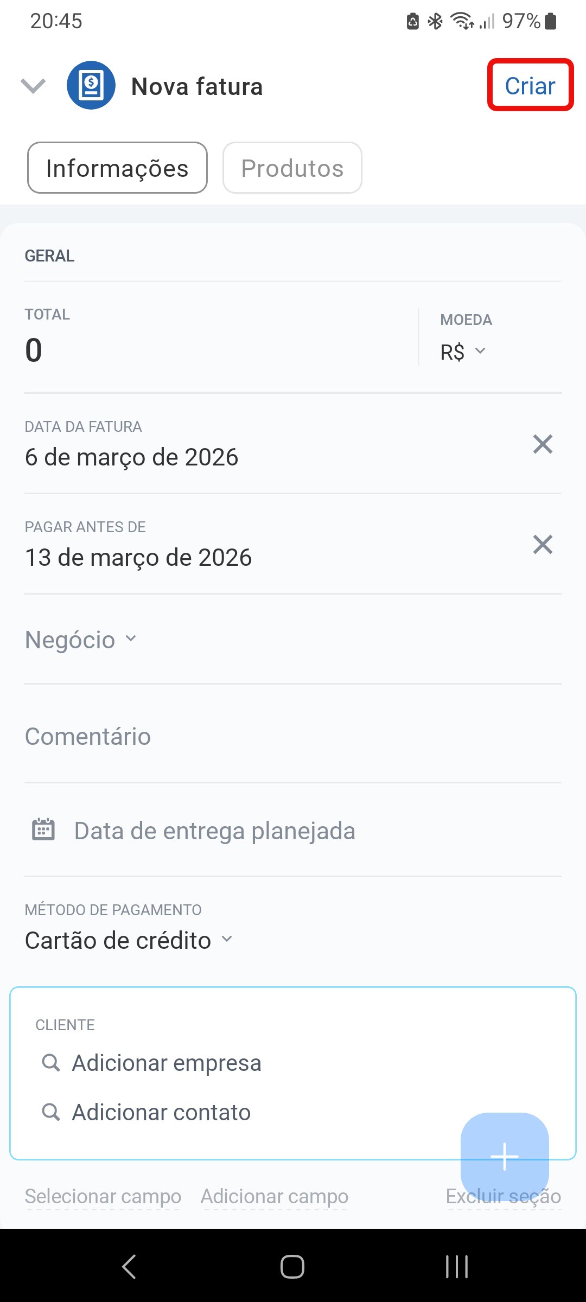
Task: Tap the calendar icon for planned delivery
Action: 43,830
